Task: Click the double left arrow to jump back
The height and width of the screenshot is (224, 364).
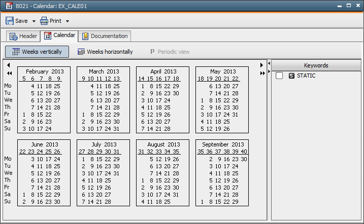Action: tap(9, 73)
